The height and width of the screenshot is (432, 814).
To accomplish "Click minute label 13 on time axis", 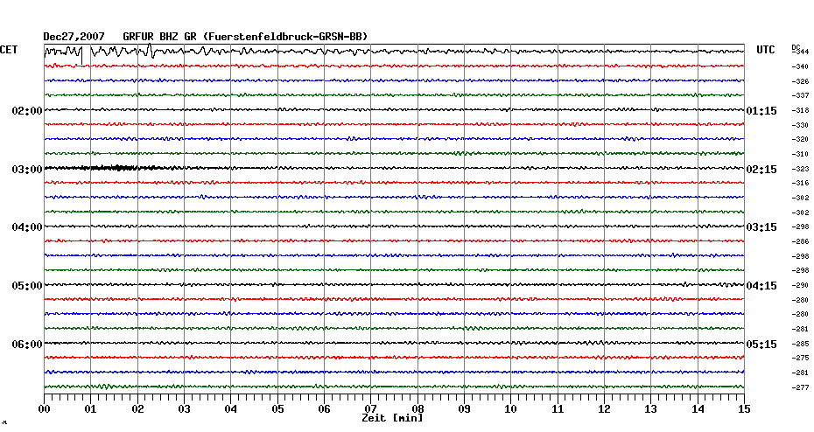I will pos(651,408).
